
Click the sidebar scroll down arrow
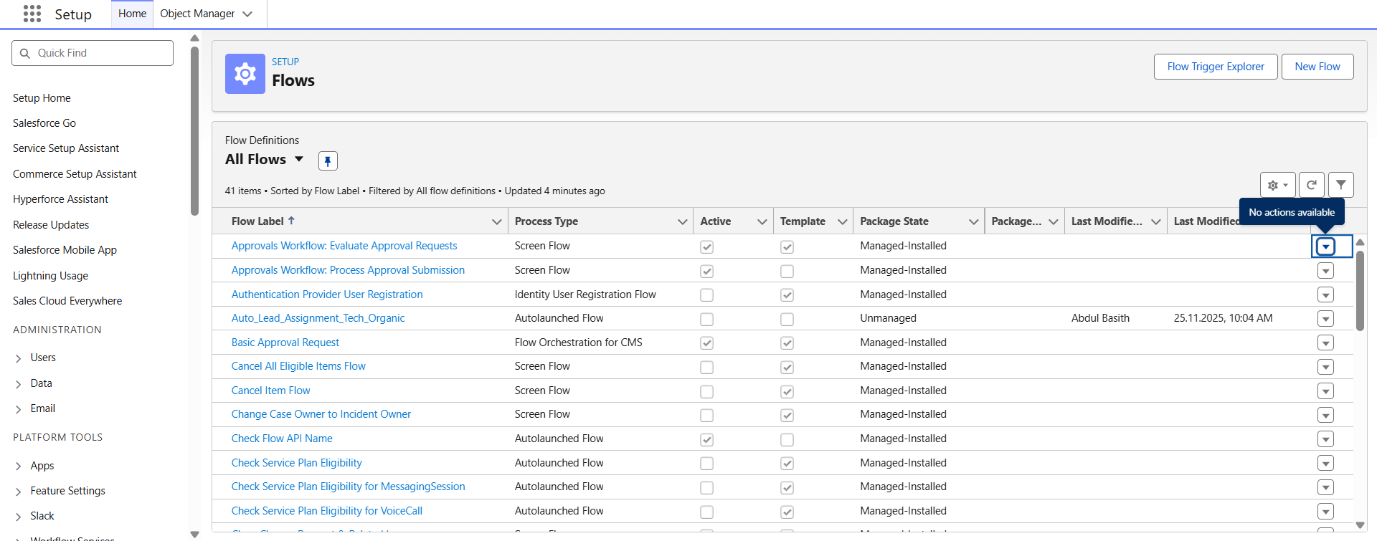(x=194, y=534)
